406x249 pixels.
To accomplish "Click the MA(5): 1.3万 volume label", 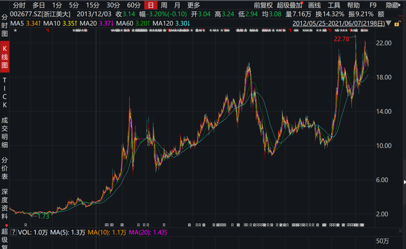I will [67, 232].
